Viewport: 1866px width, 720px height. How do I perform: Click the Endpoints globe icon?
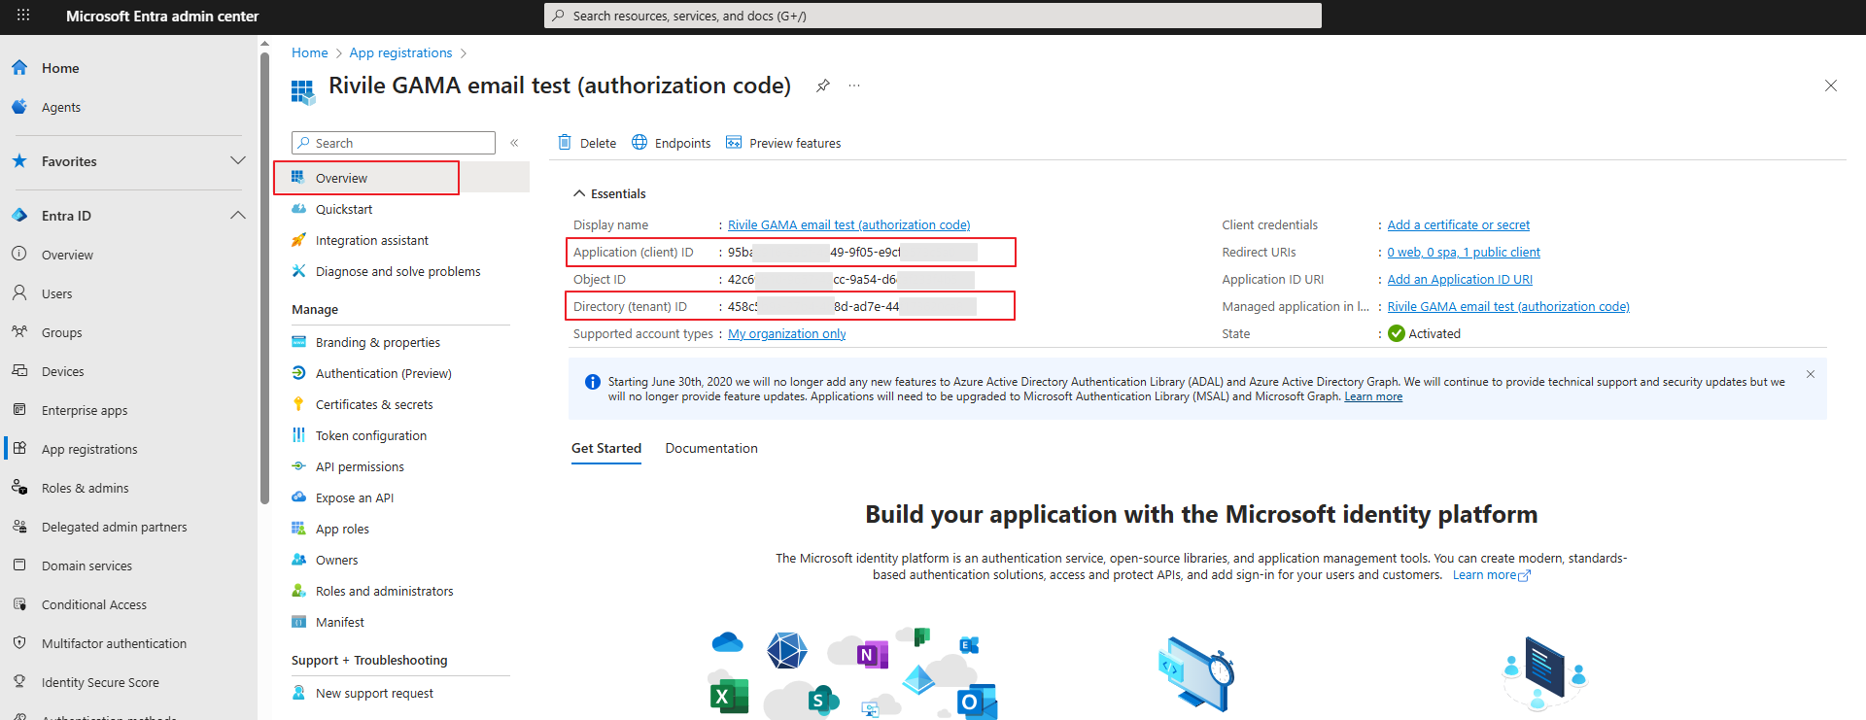pyautogui.click(x=639, y=143)
